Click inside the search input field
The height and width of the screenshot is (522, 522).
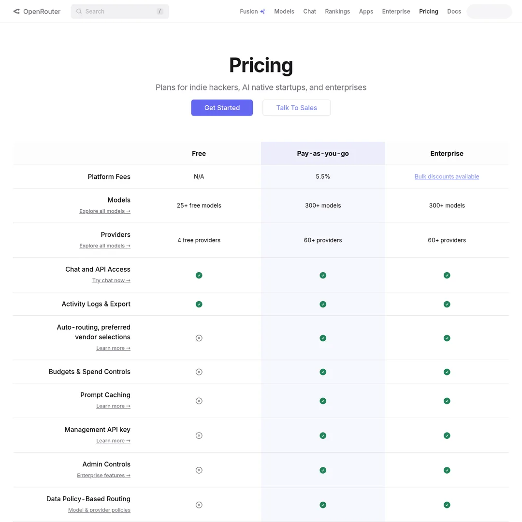[120, 11]
